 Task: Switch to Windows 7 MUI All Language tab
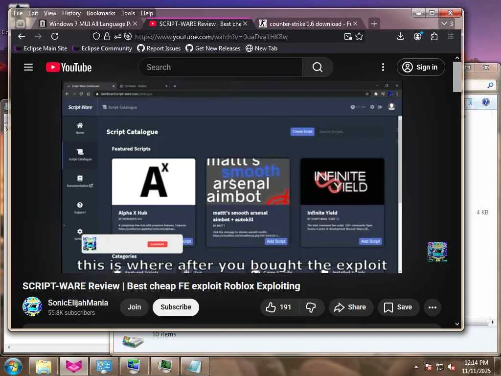[88, 23]
